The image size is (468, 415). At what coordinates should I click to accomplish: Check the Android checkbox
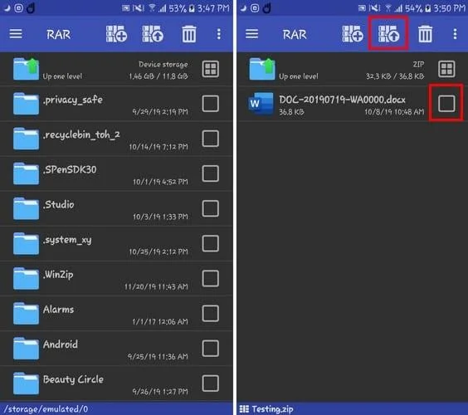pos(211,348)
